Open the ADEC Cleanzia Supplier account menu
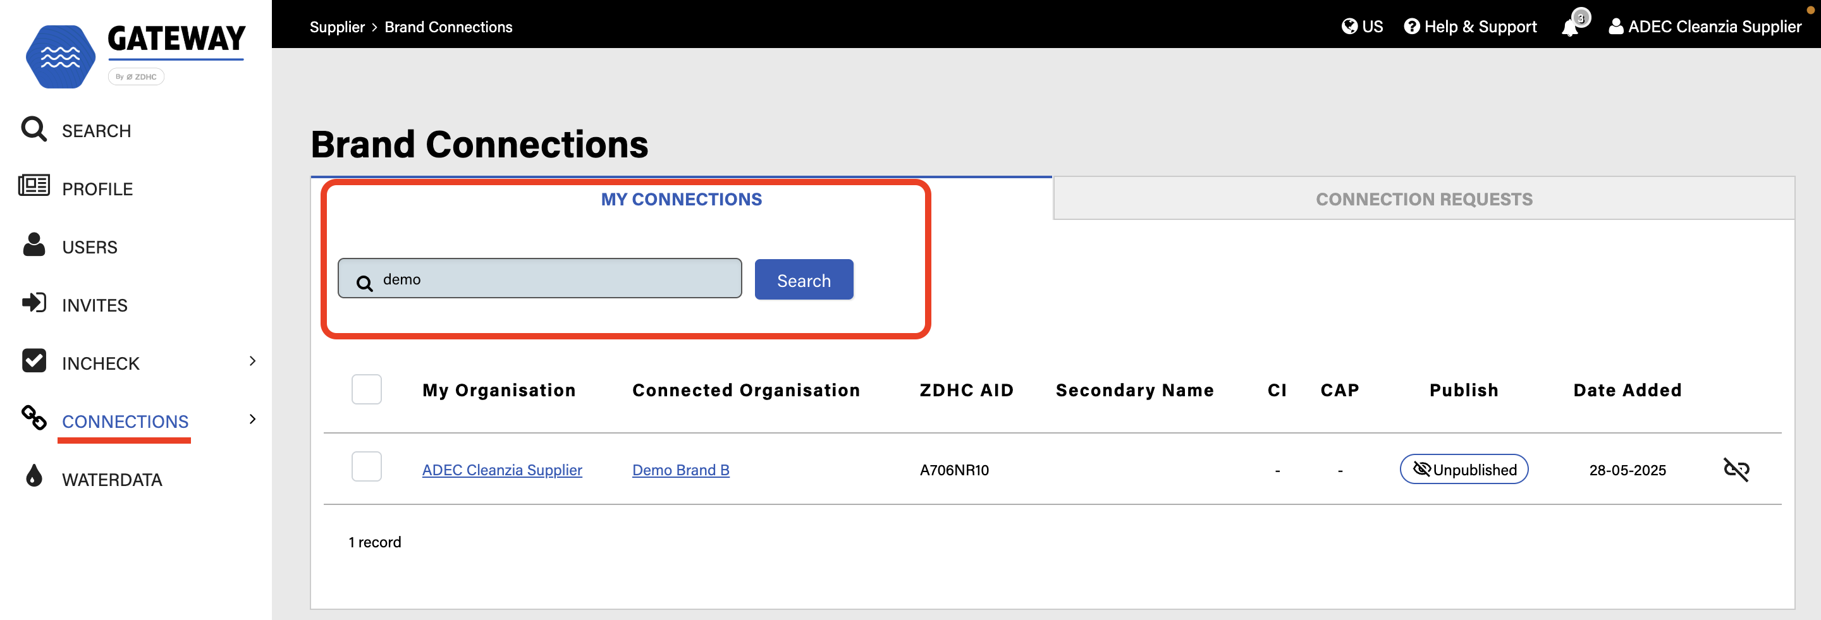 point(1705,27)
